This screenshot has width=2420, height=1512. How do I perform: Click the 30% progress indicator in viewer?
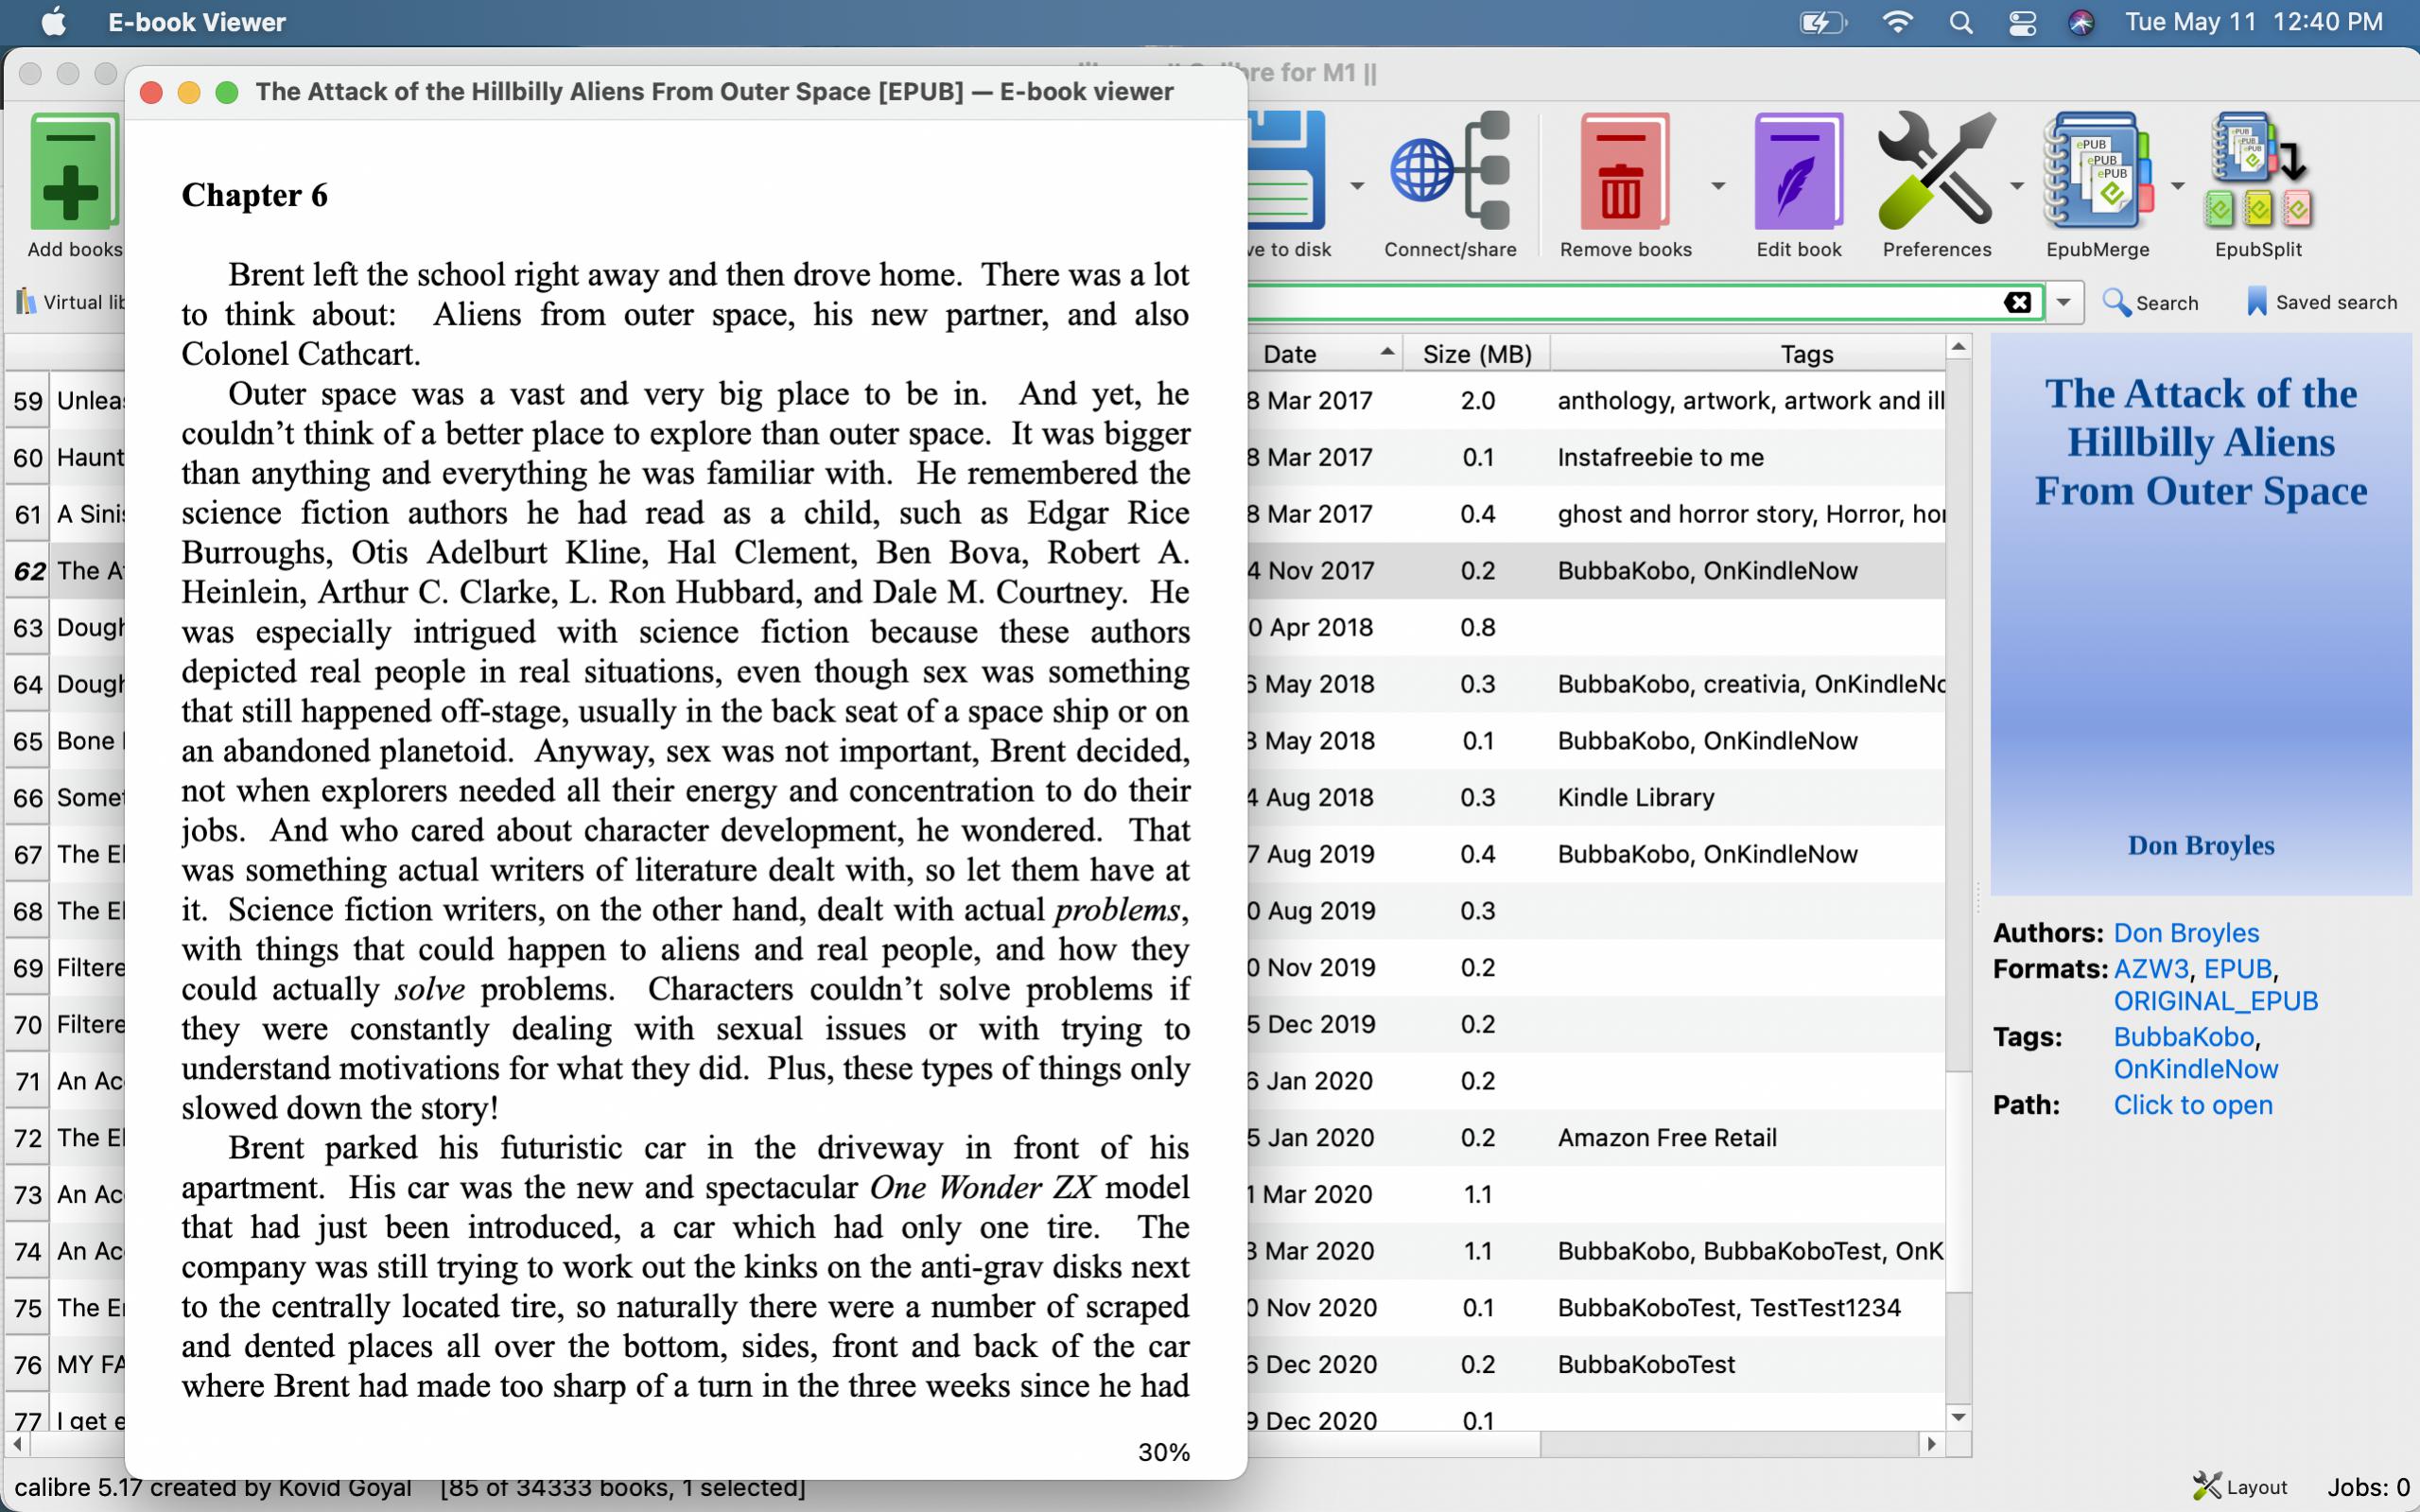coord(1164,1452)
